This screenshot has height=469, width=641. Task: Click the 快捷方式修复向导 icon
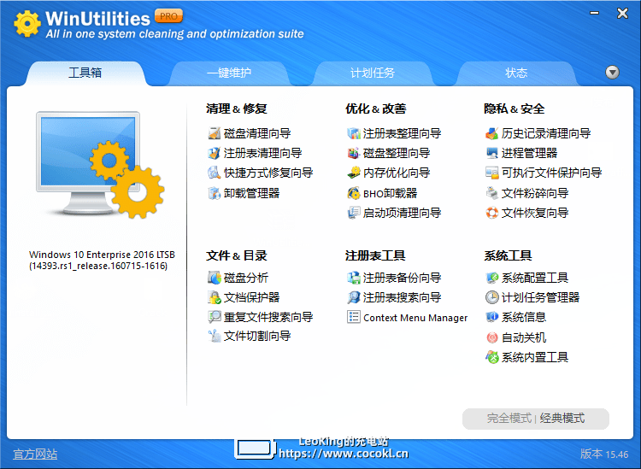[x=215, y=173]
